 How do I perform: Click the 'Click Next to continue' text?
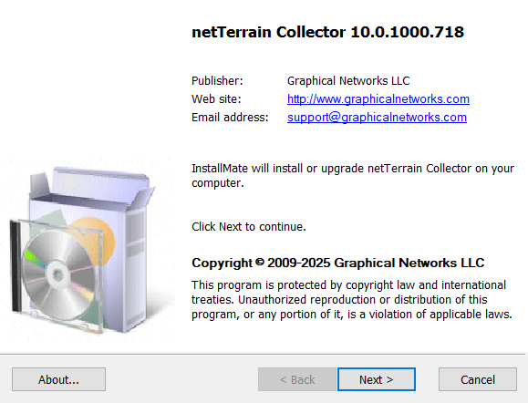(249, 227)
